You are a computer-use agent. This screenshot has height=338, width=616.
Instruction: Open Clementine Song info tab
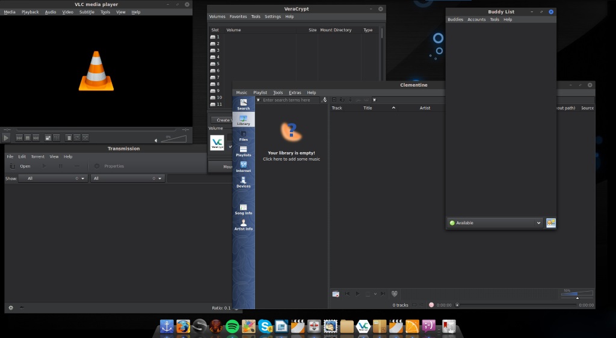(243, 209)
